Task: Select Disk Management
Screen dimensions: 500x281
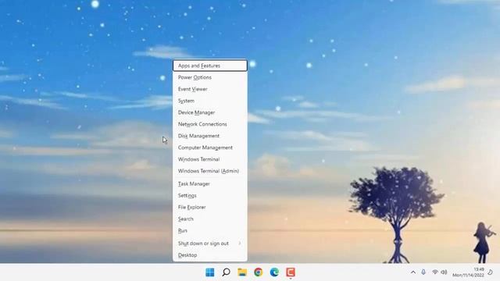Action: click(210, 136)
